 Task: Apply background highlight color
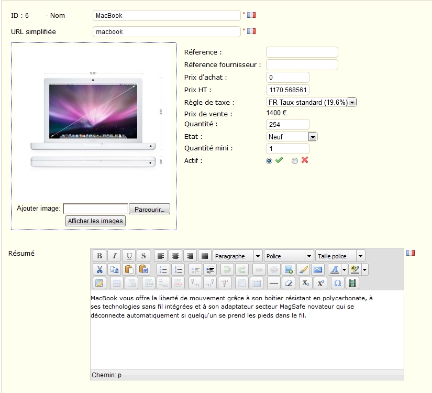355,269
